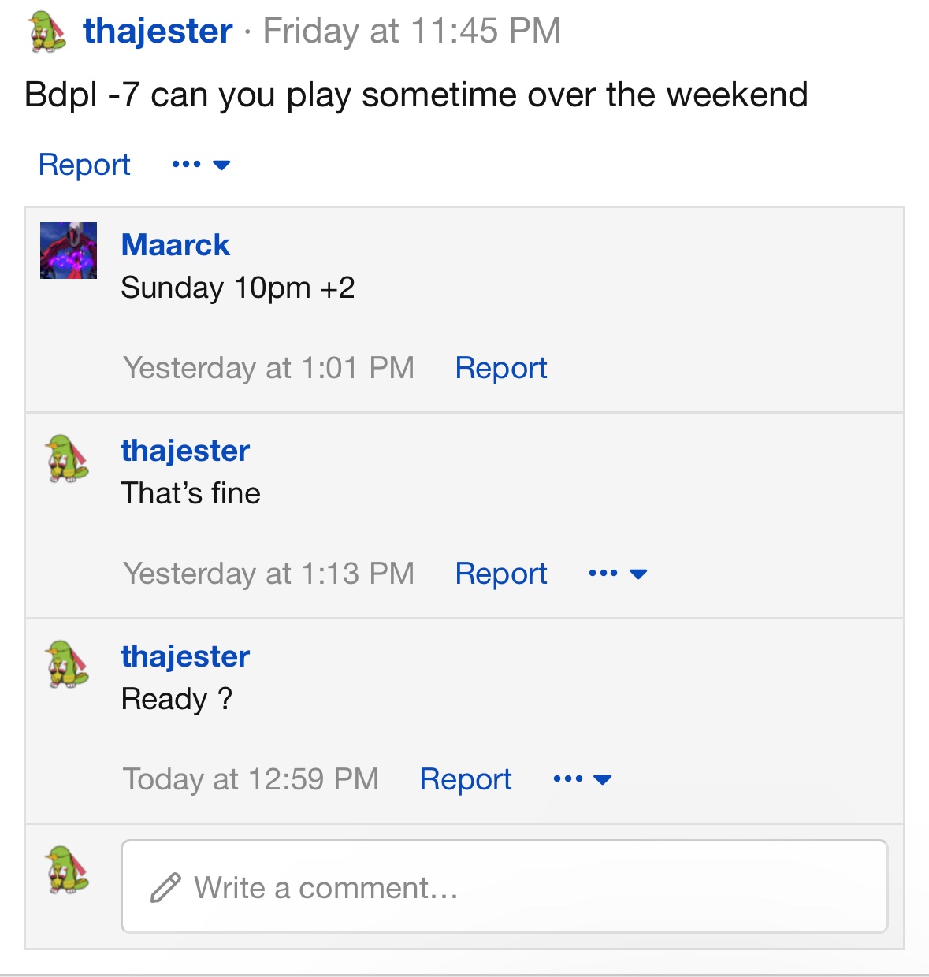Screen dimensions: 929x977
Task: Click the "Friday at 11:45 PM" post timestamp
Action: tap(411, 32)
